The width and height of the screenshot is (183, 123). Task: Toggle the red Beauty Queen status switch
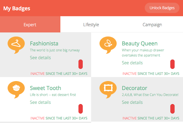172,64
